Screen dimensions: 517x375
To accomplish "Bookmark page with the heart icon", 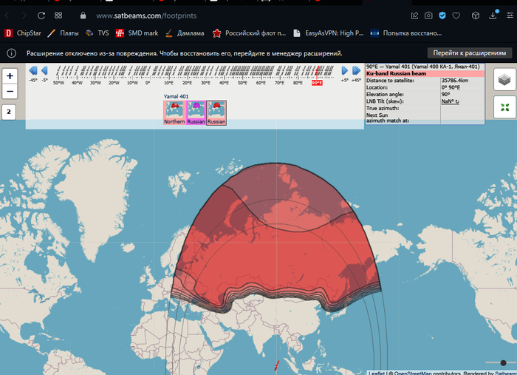I will (456, 16).
